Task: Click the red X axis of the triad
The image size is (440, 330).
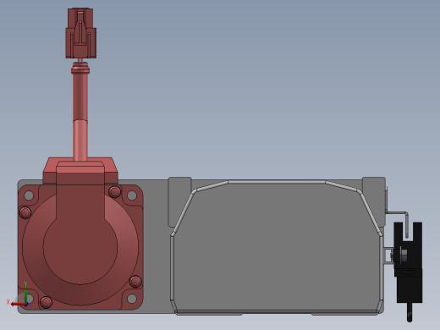Action: point(18,304)
